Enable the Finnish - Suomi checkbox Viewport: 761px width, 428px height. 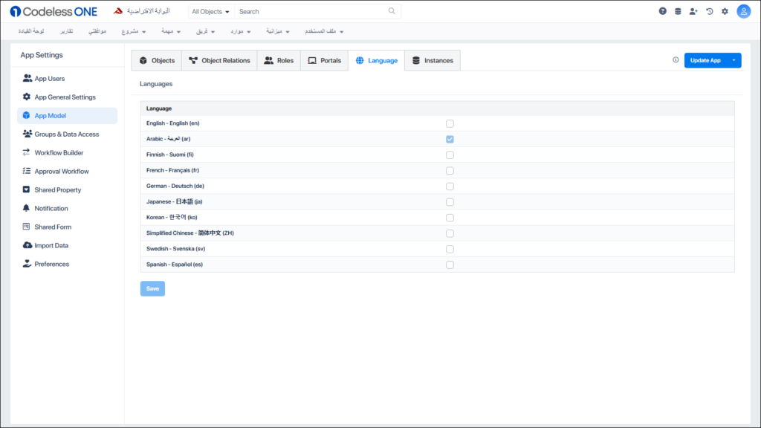tap(450, 155)
